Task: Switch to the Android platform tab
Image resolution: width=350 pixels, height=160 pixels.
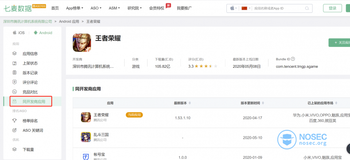Action: [43, 33]
